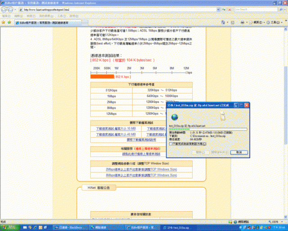
Task: Click the 12Mbps row in the reference table
Action: (128, 114)
